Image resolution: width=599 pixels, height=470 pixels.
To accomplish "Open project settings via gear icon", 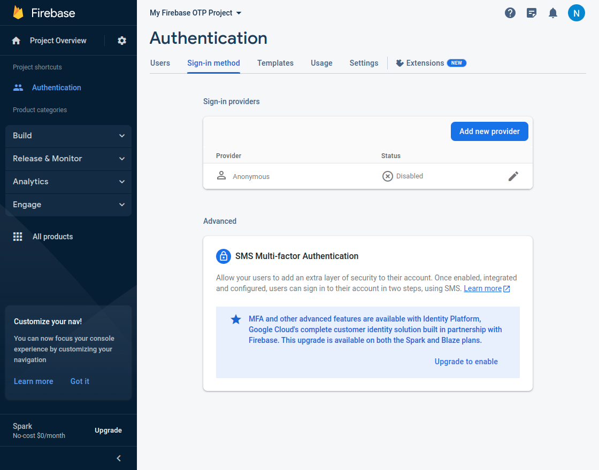I will (x=121, y=40).
